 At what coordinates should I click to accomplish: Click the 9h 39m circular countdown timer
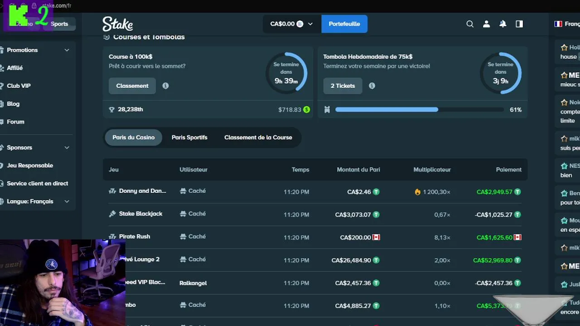[x=286, y=73]
